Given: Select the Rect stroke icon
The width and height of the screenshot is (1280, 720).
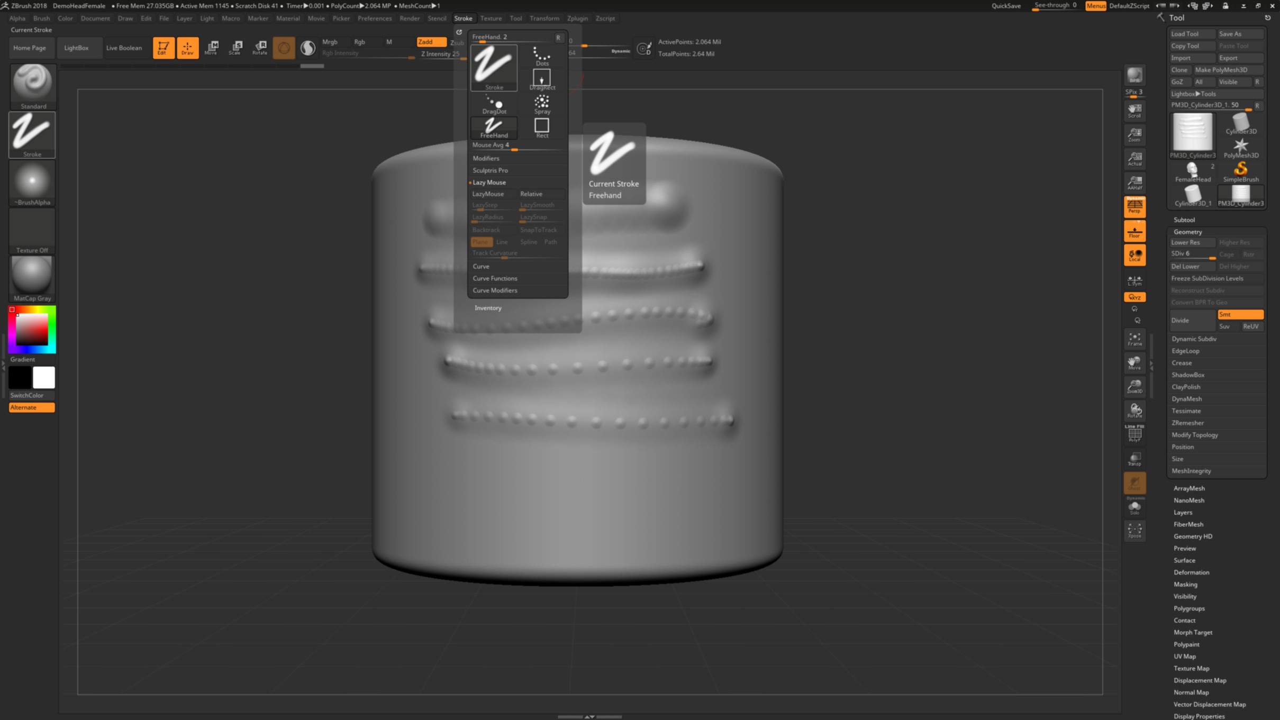Looking at the screenshot, I should tap(541, 129).
